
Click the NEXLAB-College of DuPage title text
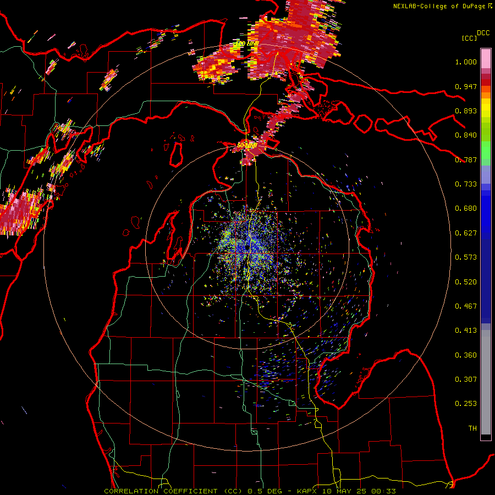[439, 6]
